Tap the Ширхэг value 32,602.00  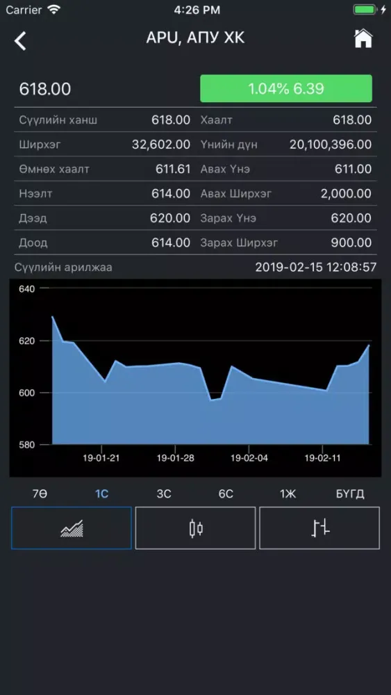pyautogui.click(x=161, y=145)
